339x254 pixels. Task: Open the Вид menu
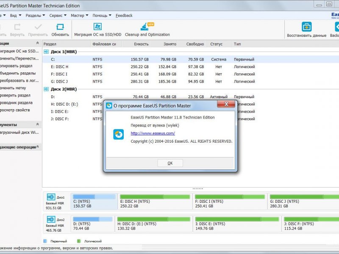pyautogui.click(x=16, y=16)
